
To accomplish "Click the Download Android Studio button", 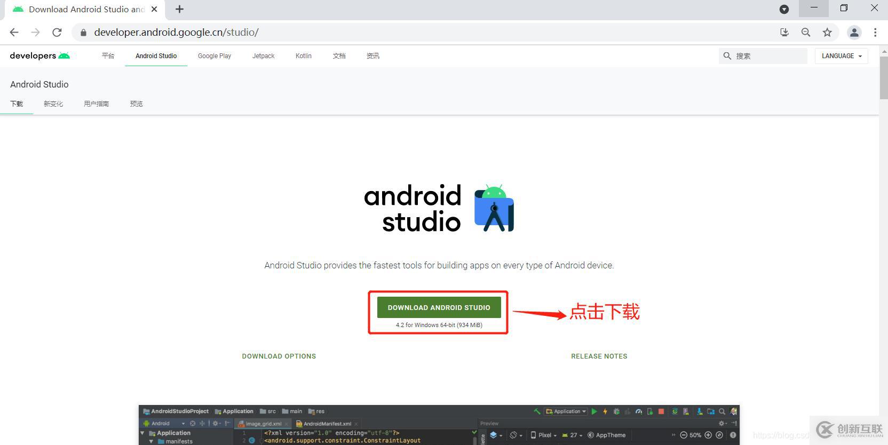I will (439, 307).
